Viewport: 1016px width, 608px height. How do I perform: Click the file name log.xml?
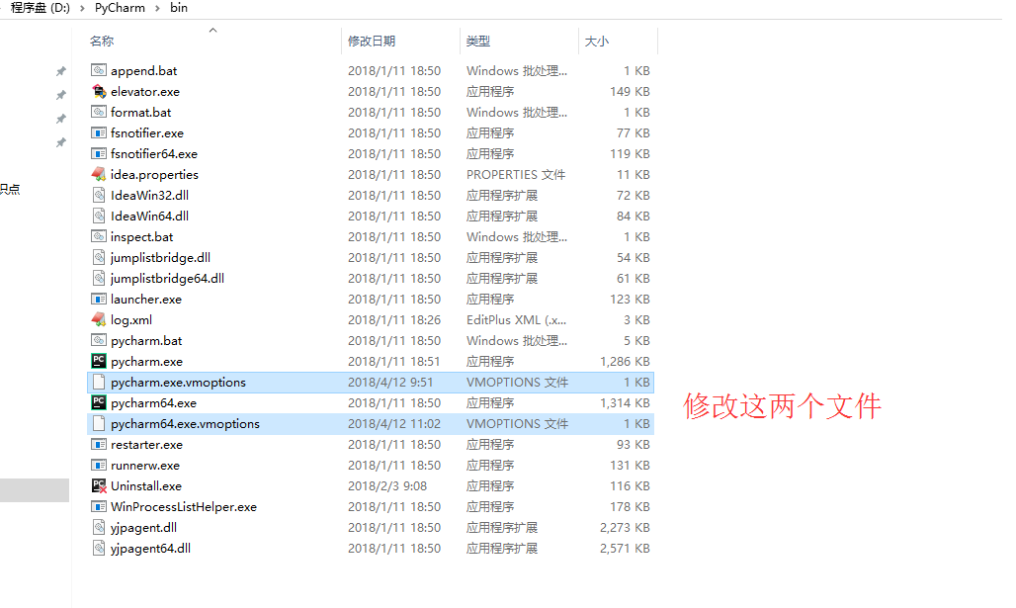click(131, 319)
